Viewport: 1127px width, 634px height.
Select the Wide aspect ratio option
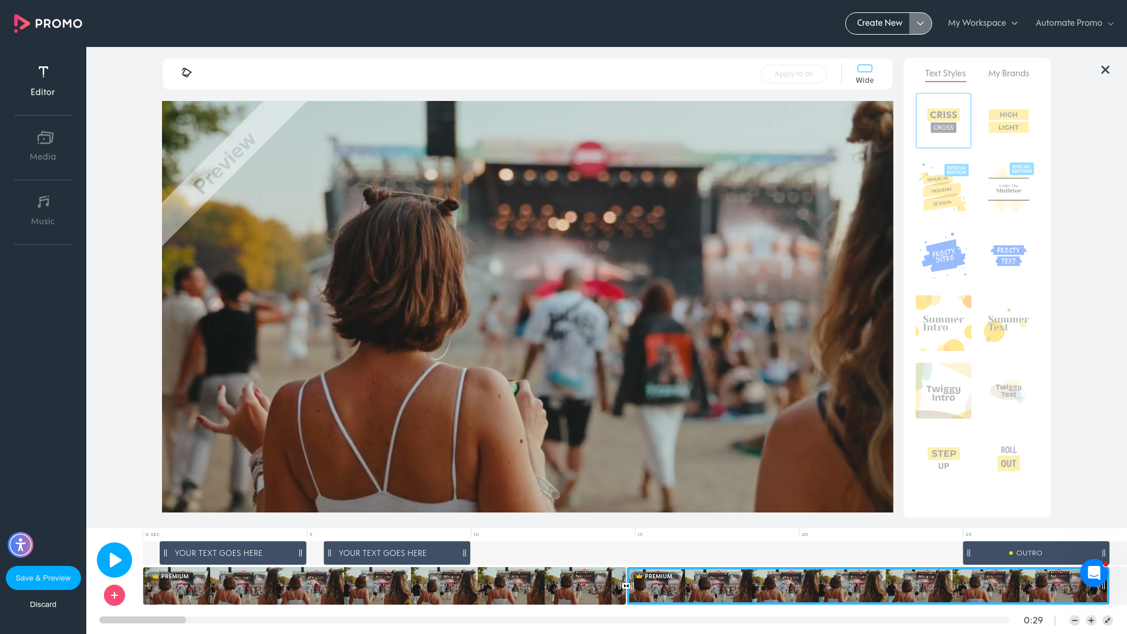865,74
